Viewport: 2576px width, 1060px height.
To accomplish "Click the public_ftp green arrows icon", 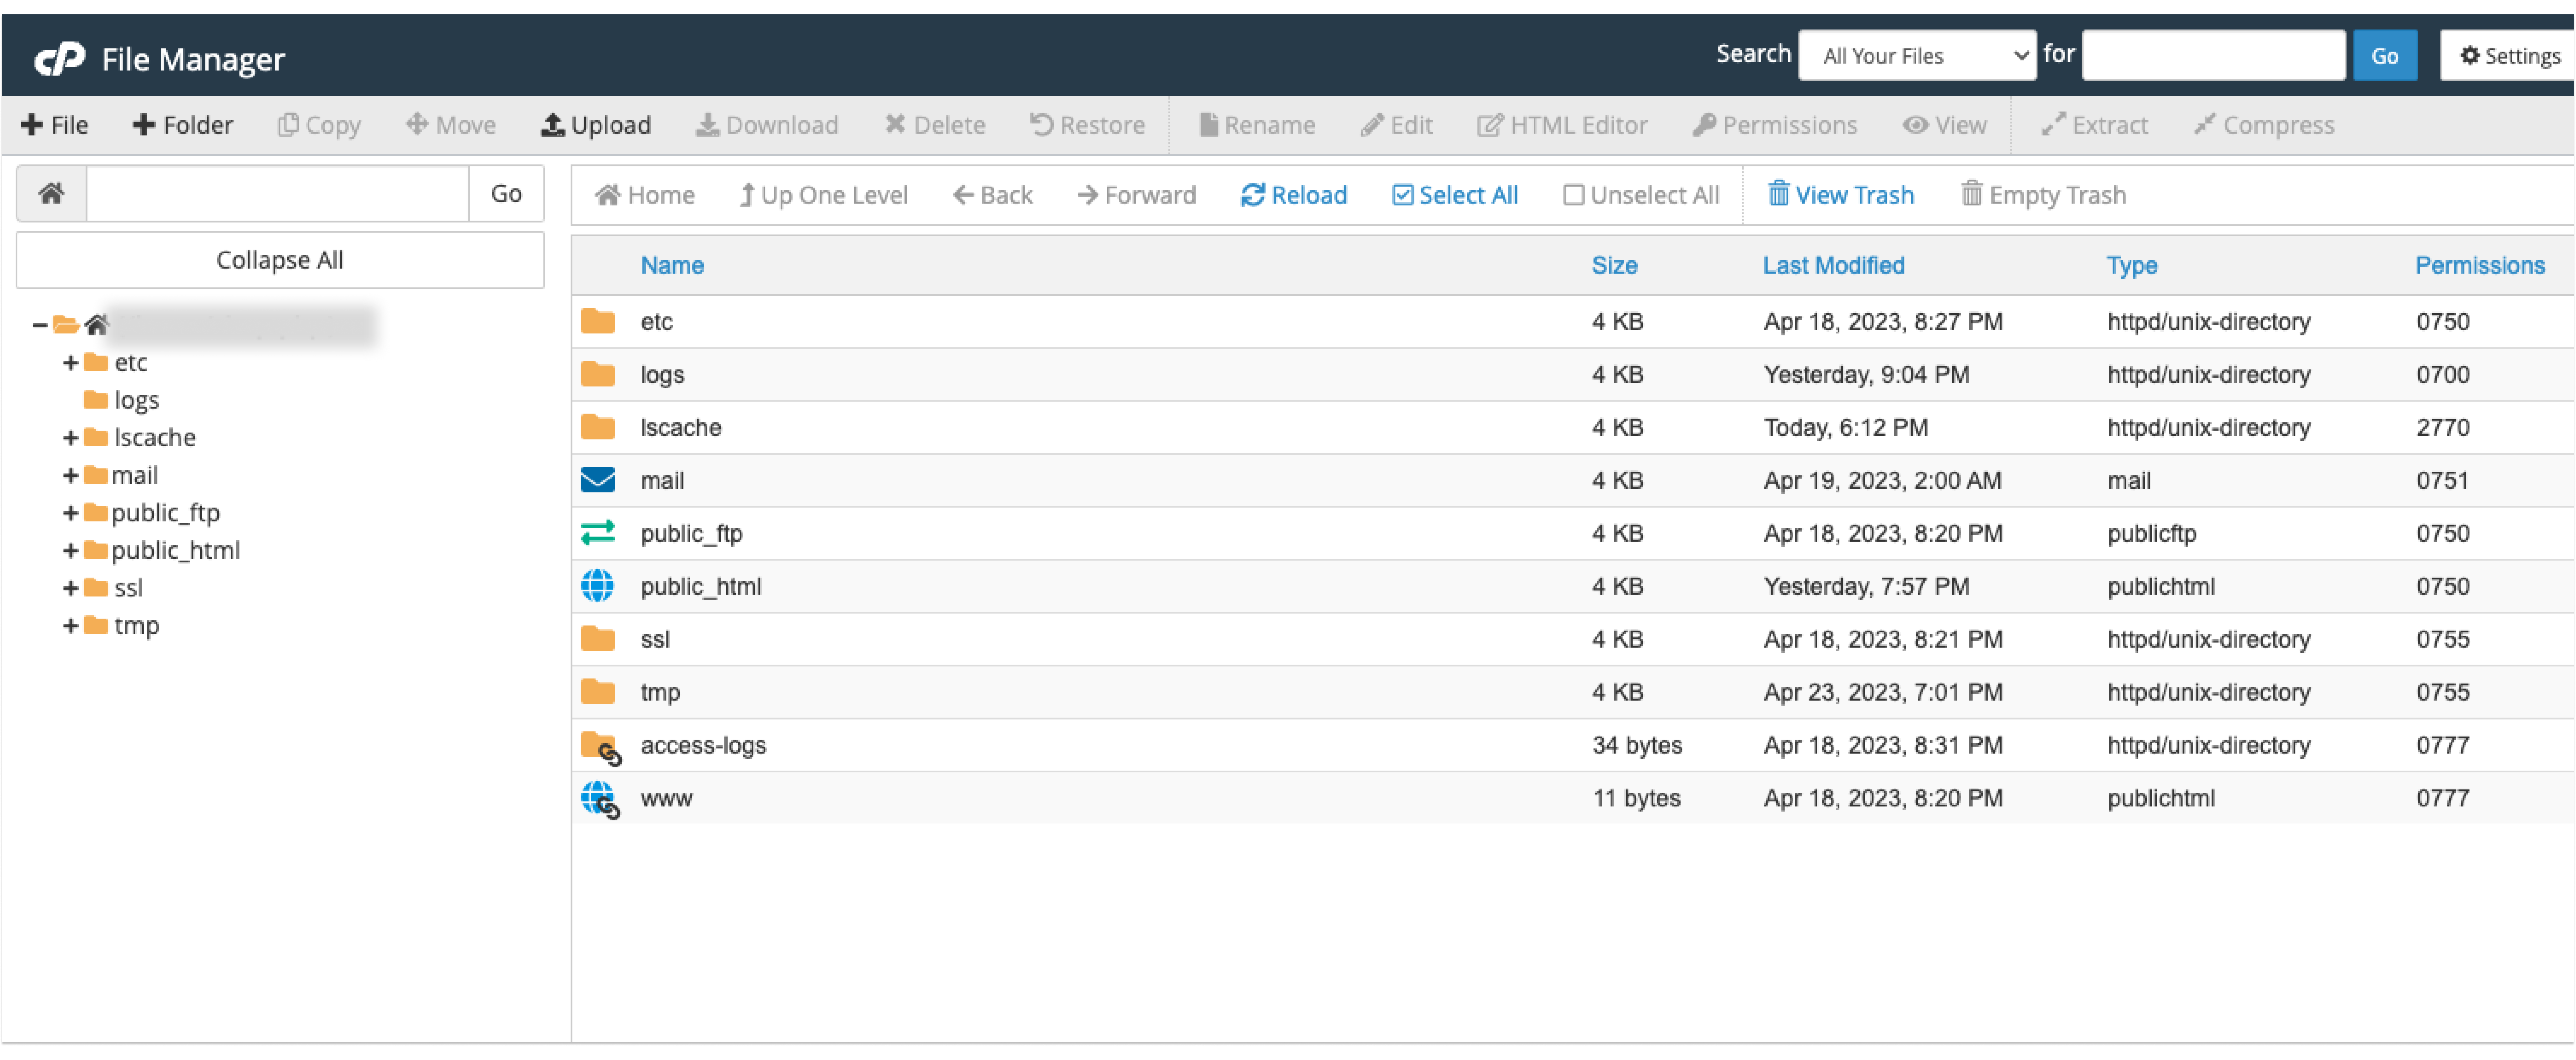I will click(598, 533).
